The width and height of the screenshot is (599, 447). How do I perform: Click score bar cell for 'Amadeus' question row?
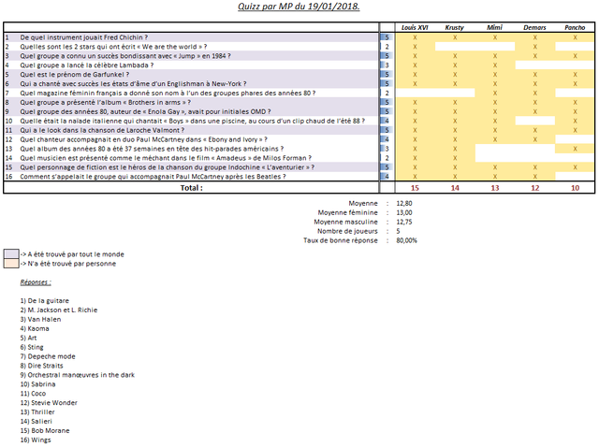point(387,158)
